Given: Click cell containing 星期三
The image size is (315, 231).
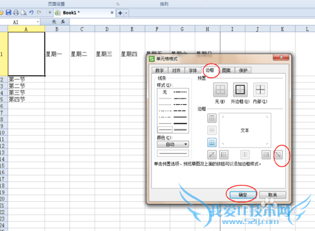Looking at the screenshot, I should (107, 54).
